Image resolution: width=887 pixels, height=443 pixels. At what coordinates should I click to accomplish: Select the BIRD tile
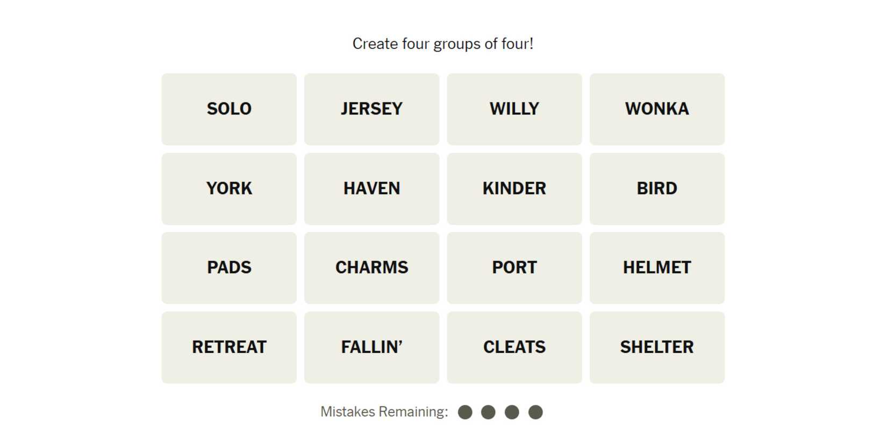[657, 188]
